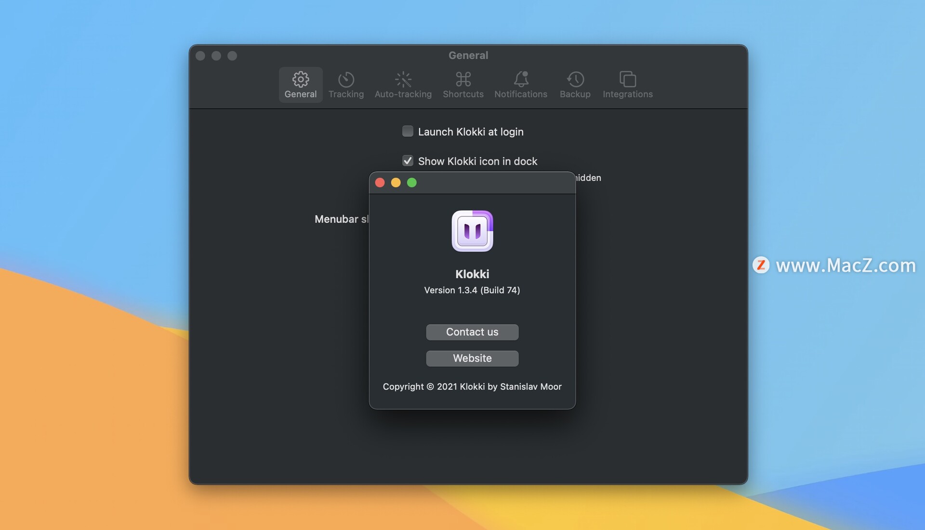The height and width of the screenshot is (530, 925).
Task: Select the Shortcuts tab
Action: (x=463, y=85)
